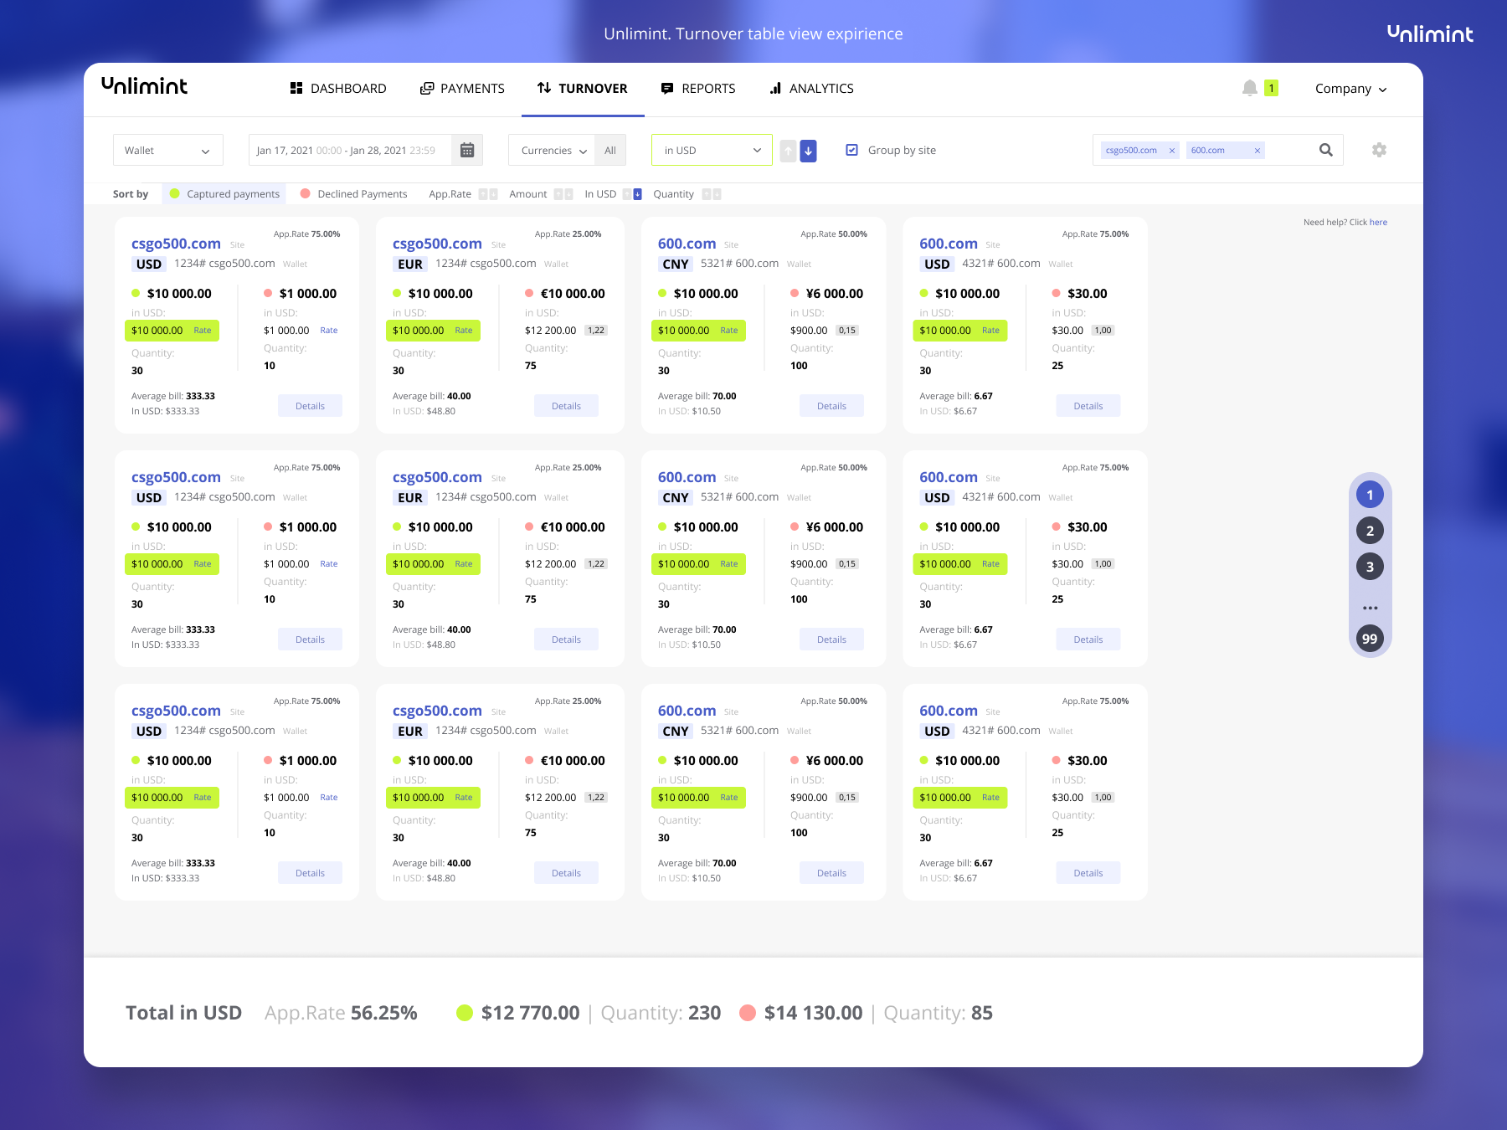Click the 'Total in USD' label
The height and width of the screenshot is (1130, 1507).
tap(183, 1013)
